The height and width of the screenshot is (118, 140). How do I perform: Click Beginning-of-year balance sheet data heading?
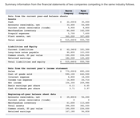[32, 94]
